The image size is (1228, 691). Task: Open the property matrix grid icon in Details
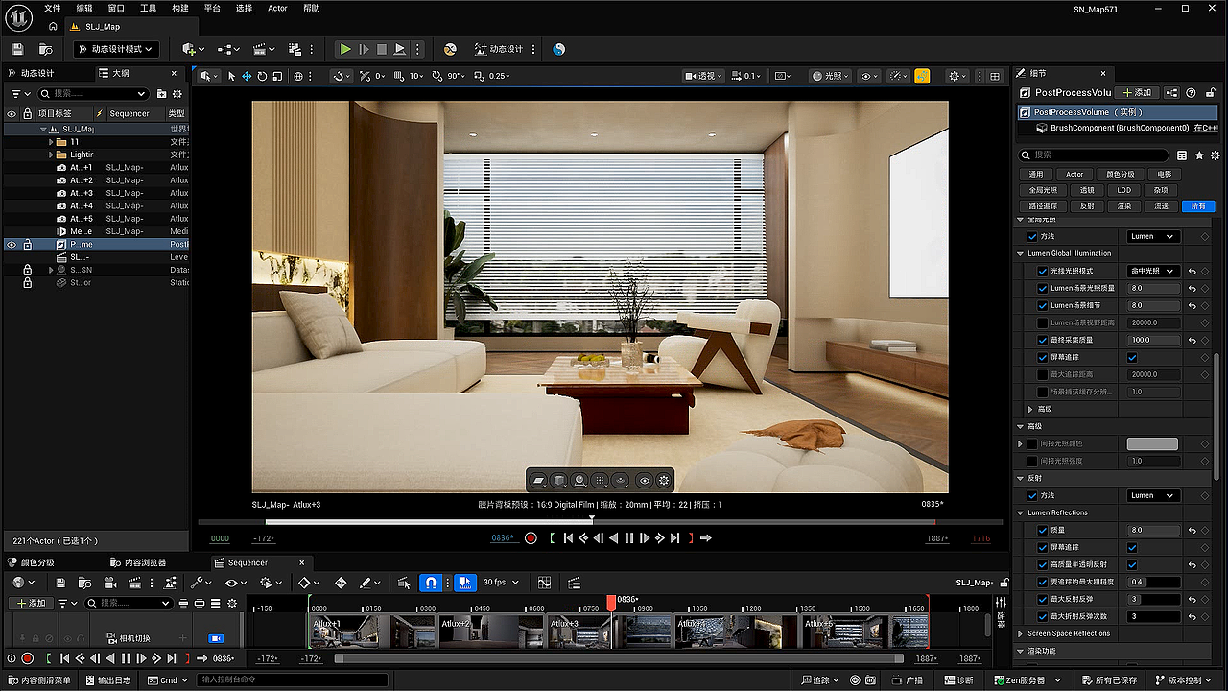coord(1182,155)
